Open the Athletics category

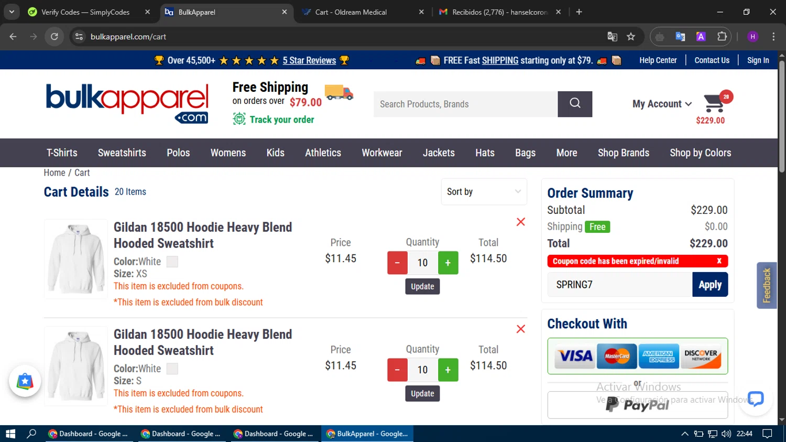tap(323, 153)
